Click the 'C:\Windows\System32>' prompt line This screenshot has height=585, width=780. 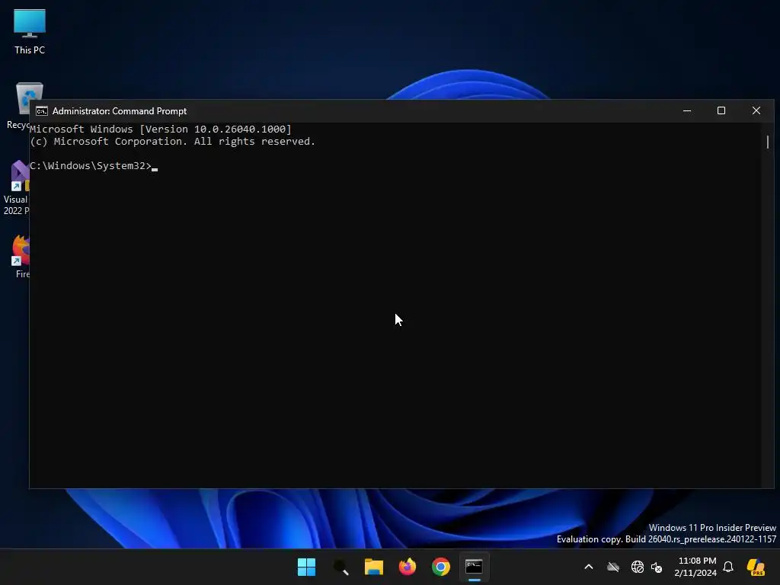click(x=91, y=165)
